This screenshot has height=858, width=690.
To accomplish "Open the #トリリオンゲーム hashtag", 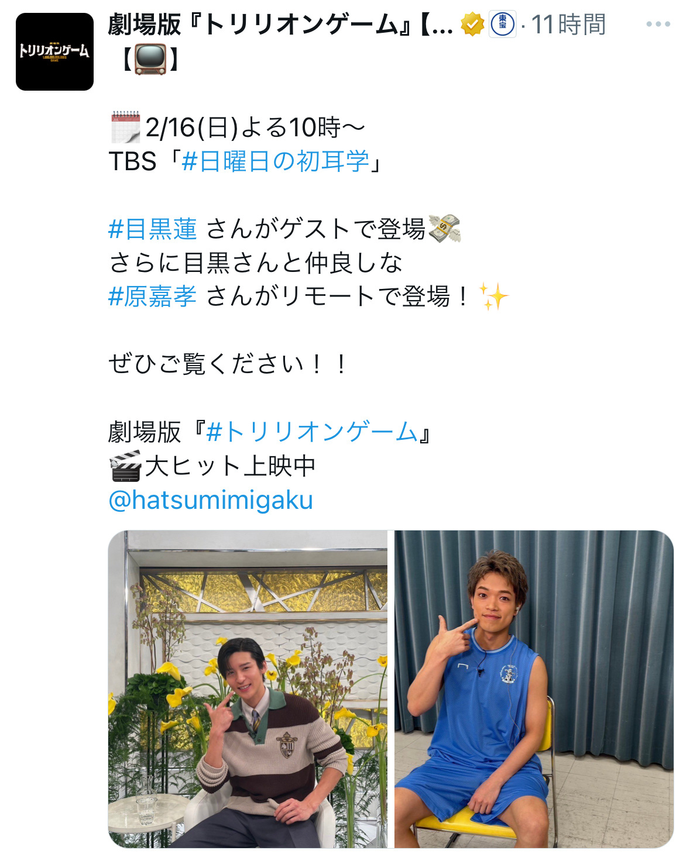I will (x=312, y=432).
